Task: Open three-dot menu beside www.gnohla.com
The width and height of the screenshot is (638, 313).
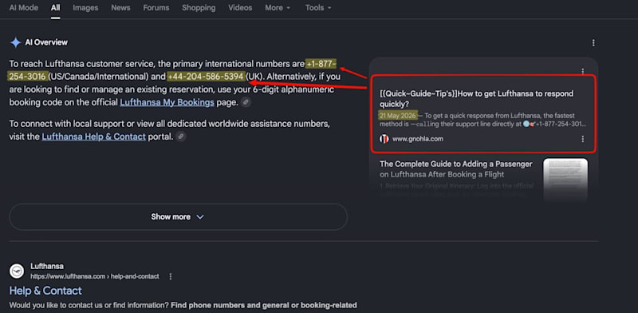Action: (583, 139)
